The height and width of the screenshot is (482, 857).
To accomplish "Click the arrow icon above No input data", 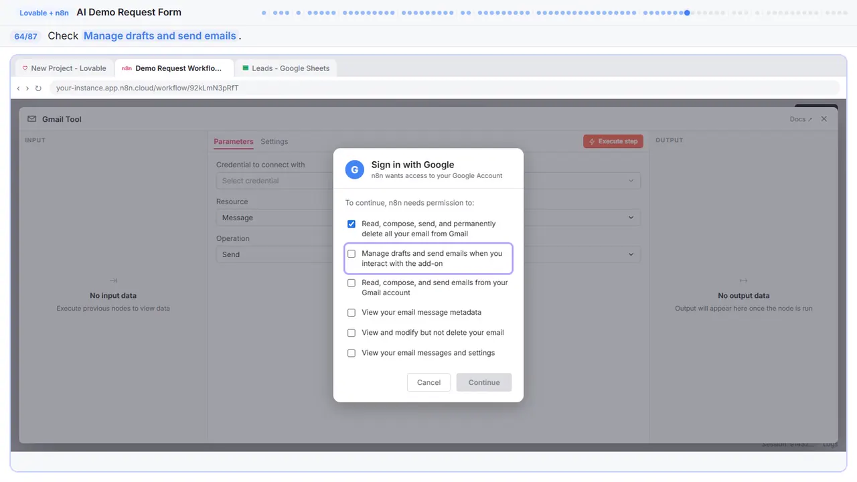I will (x=113, y=280).
